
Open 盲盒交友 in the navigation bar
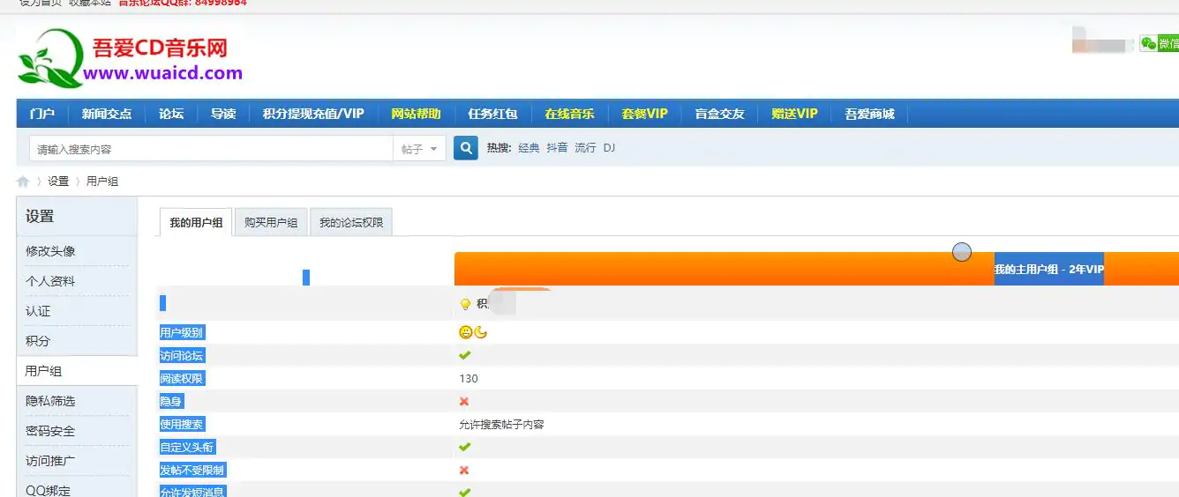pyautogui.click(x=720, y=114)
